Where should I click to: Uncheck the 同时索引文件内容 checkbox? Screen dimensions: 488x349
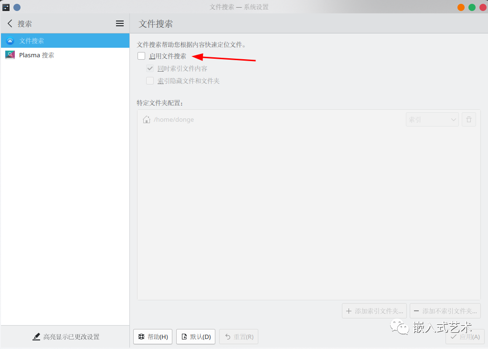[150, 68]
